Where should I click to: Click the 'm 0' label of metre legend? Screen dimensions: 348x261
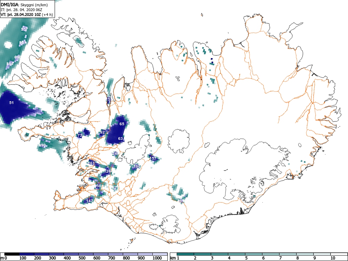point(4,258)
